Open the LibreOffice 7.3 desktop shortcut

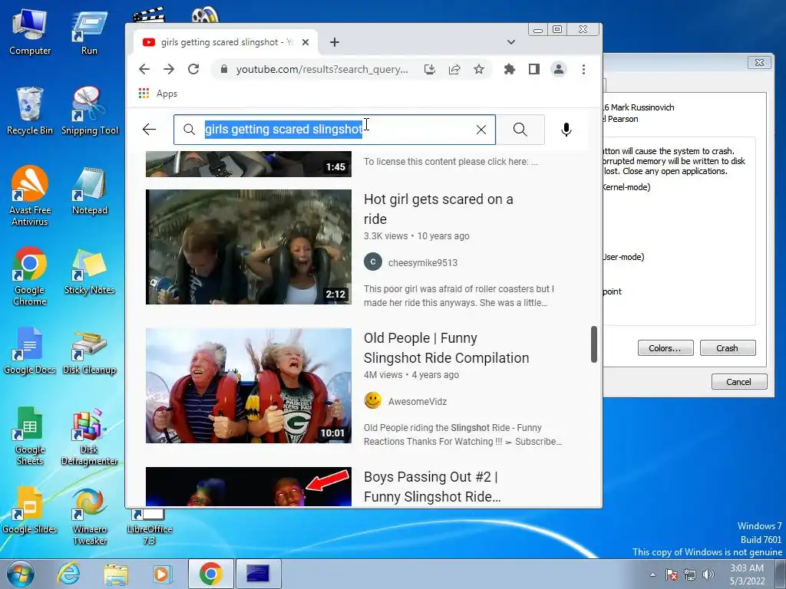[150, 527]
